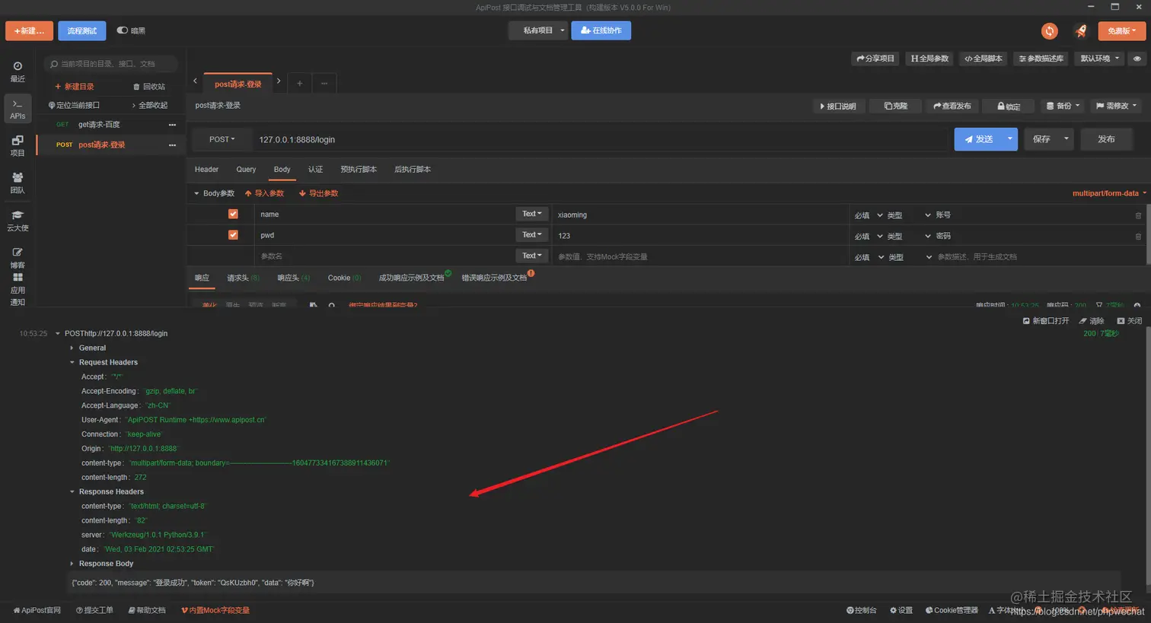Add a new request tab with plus icon

point(300,84)
